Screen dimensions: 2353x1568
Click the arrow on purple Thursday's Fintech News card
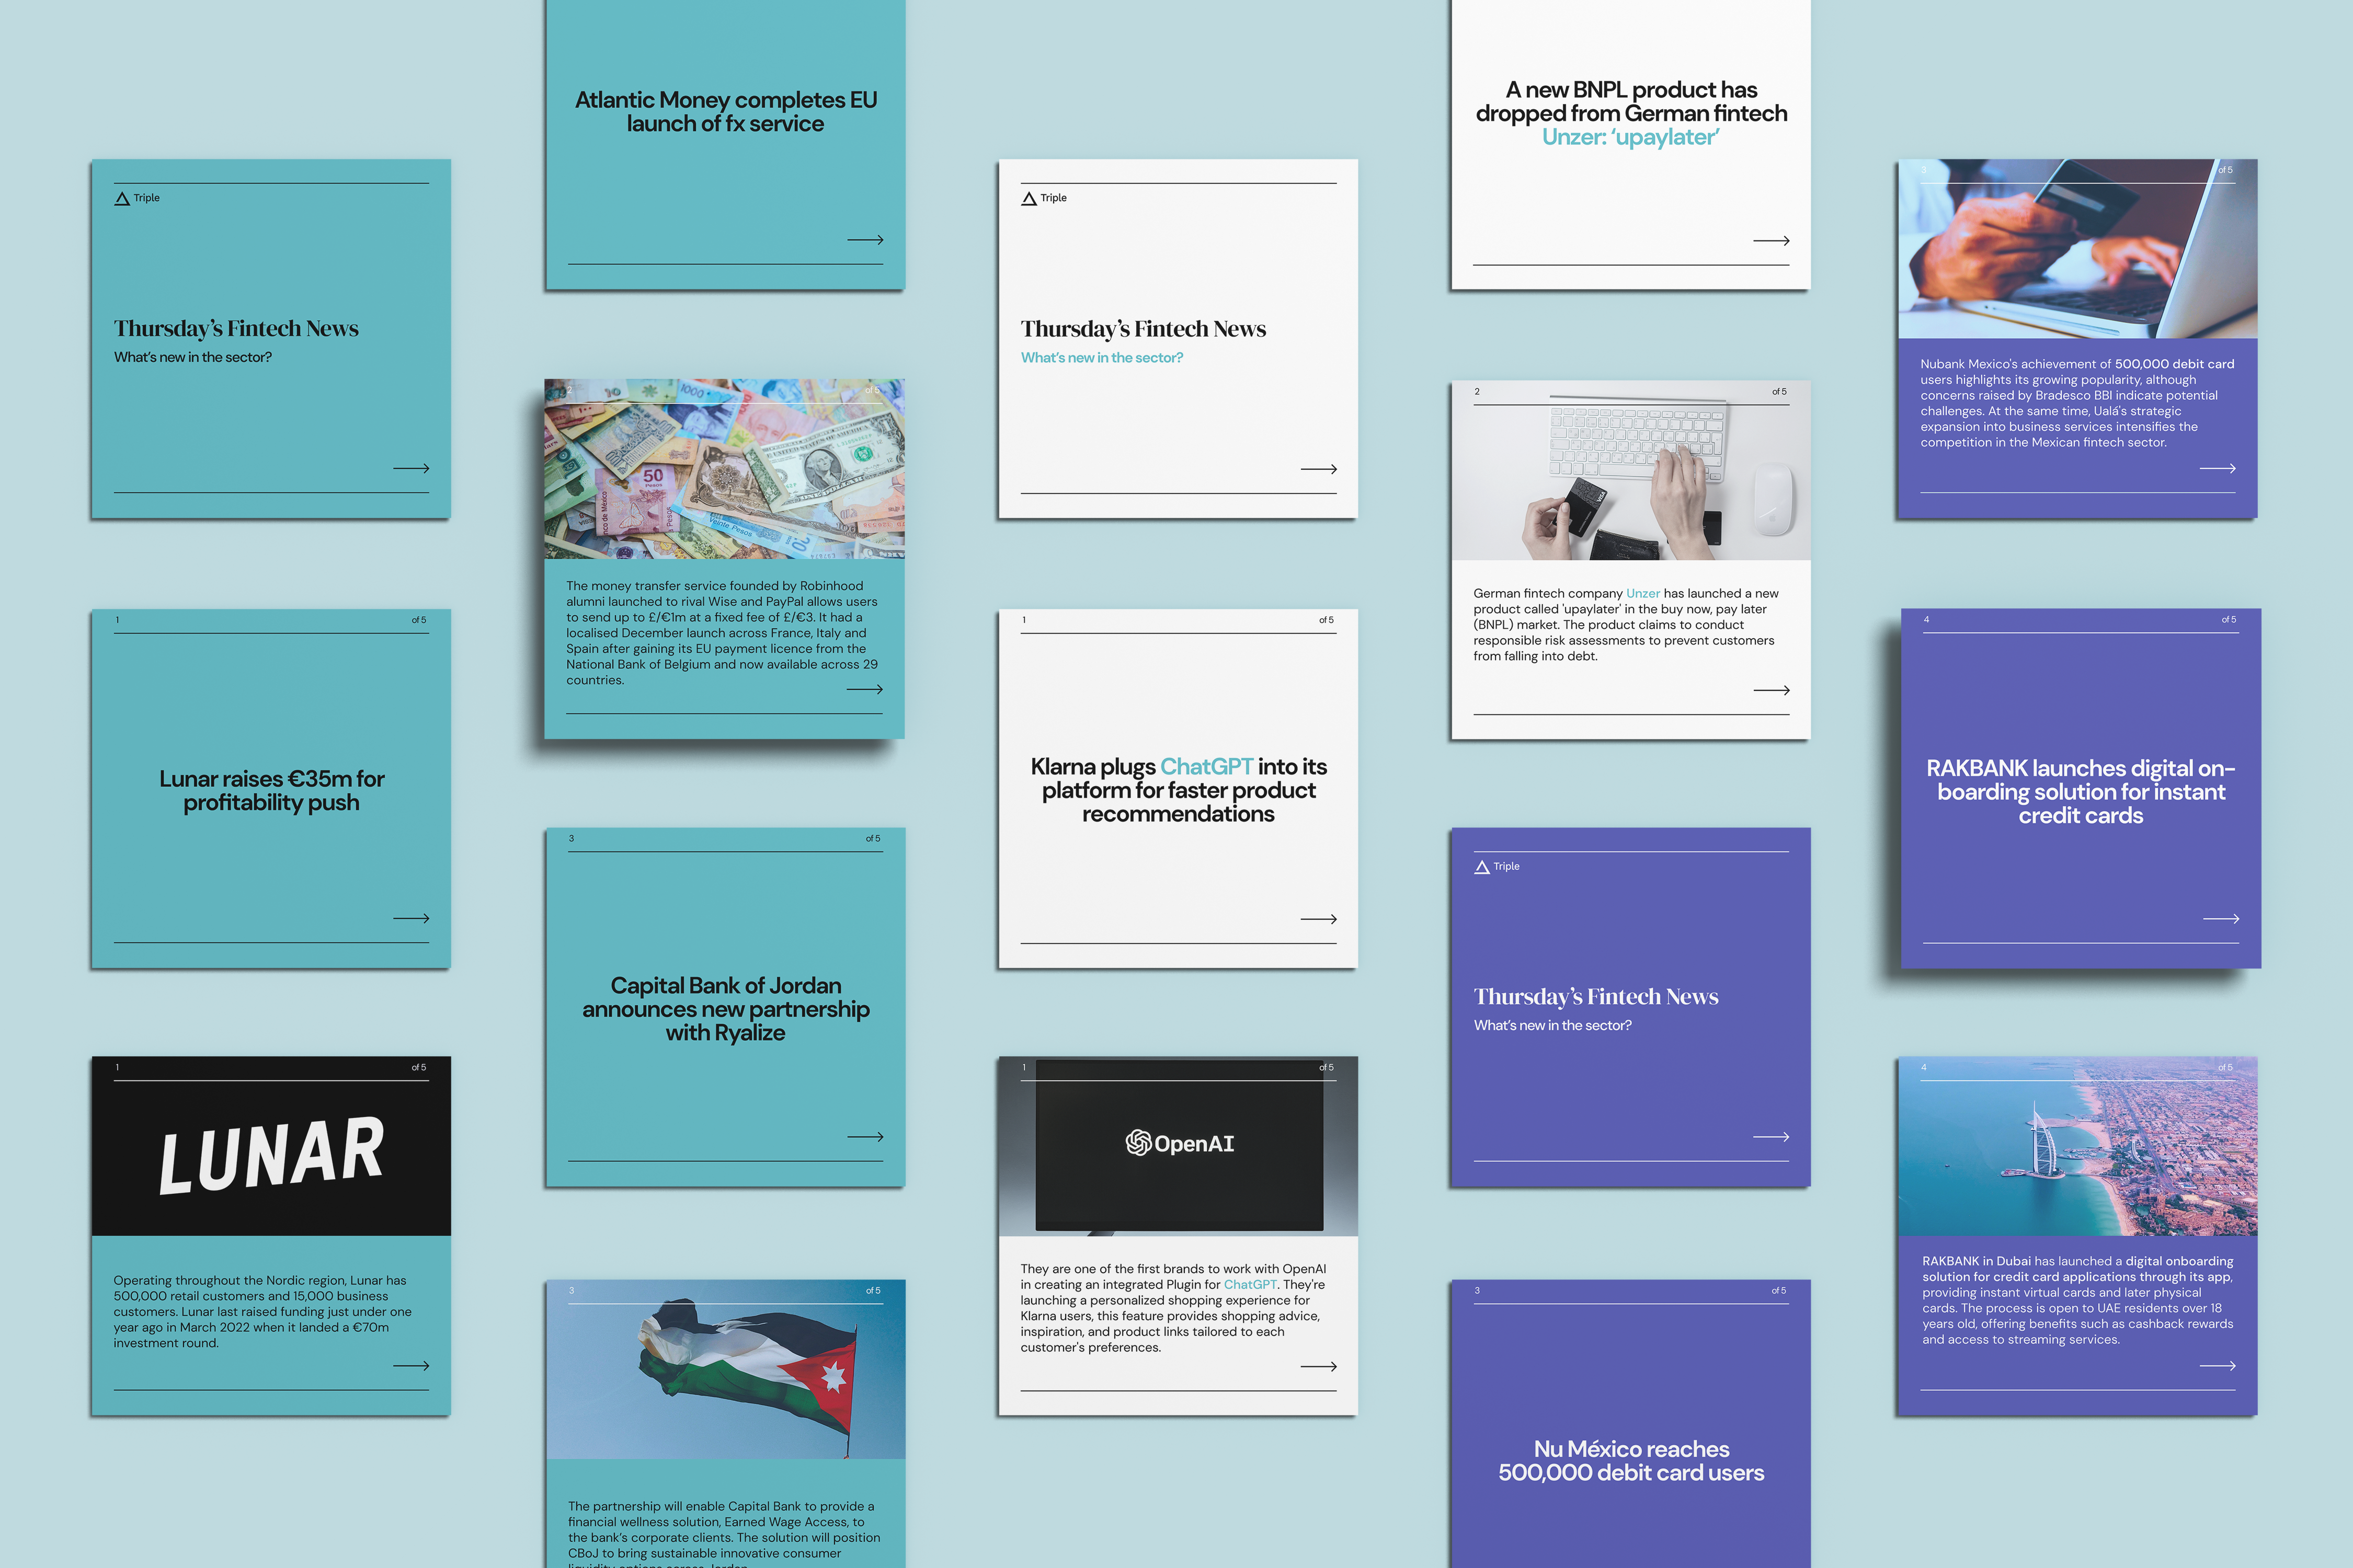pos(1771,1137)
